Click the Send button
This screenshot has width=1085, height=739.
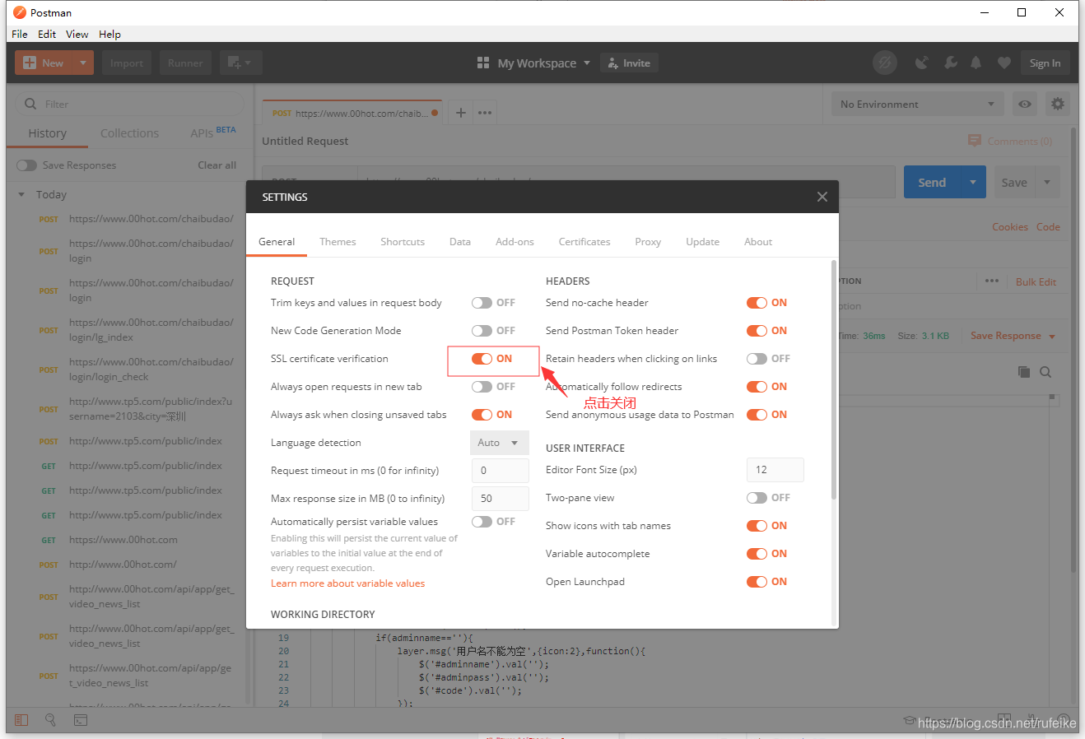tap(932, 183)
